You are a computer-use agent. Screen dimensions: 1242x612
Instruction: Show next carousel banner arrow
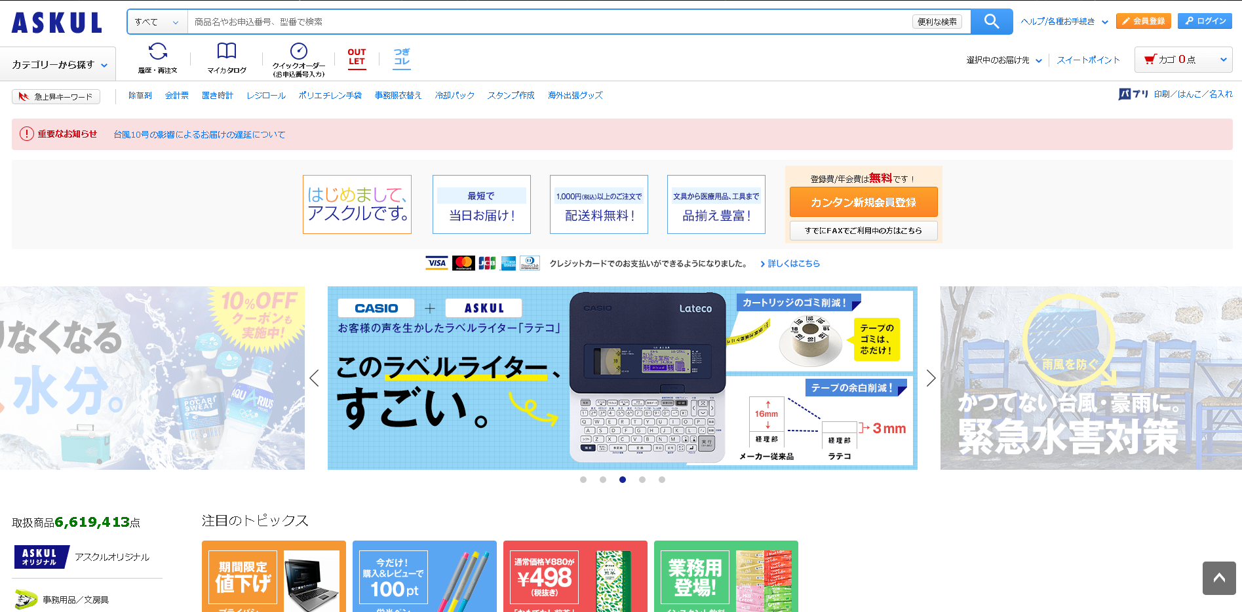[931, 378]
